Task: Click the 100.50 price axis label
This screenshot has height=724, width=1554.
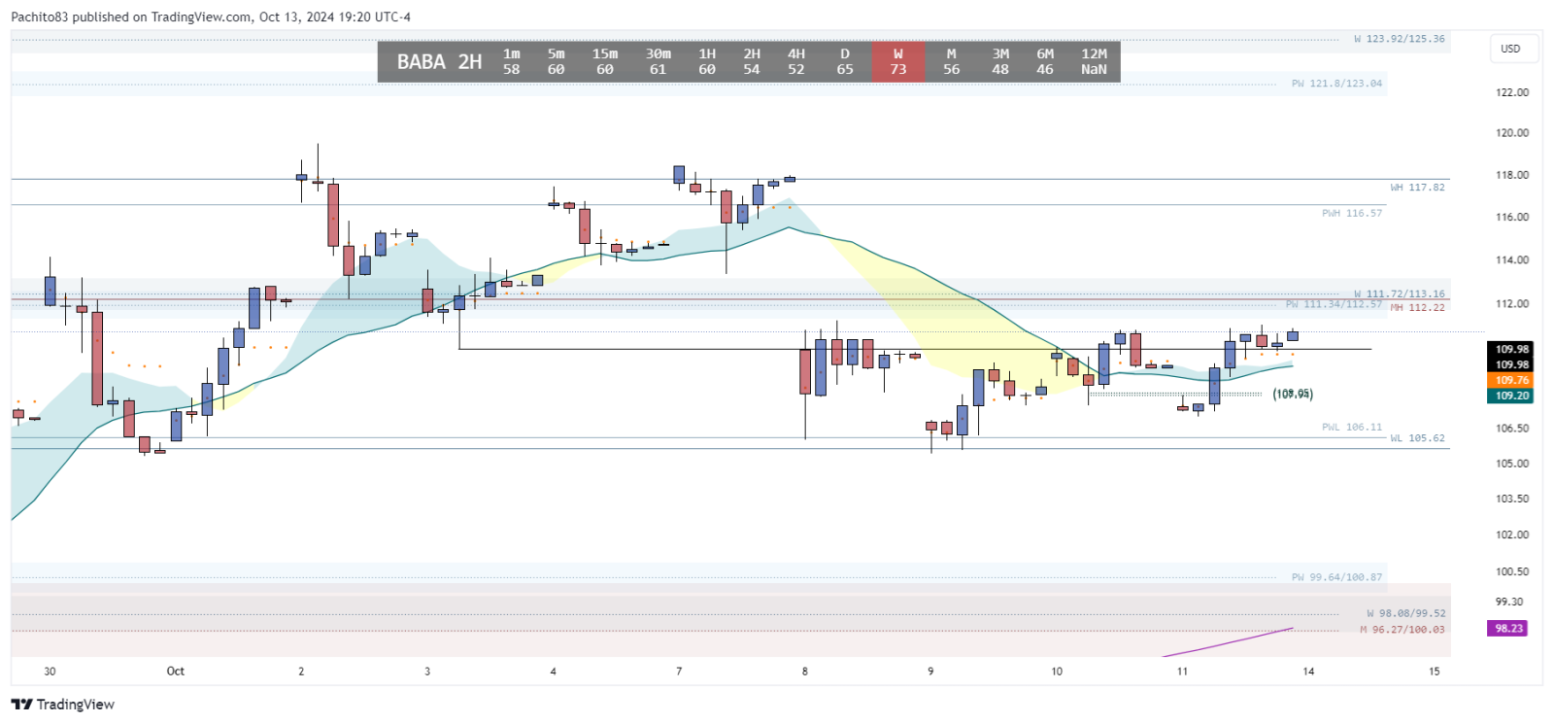Action: tap(1512, 571)
